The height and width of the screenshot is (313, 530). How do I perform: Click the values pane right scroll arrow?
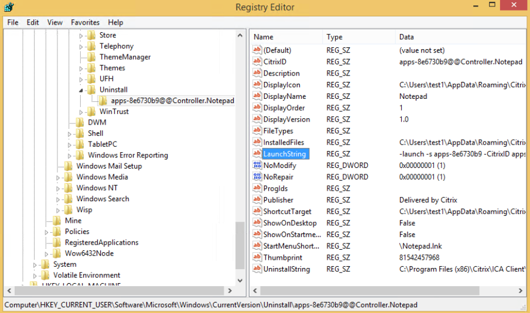520,291
